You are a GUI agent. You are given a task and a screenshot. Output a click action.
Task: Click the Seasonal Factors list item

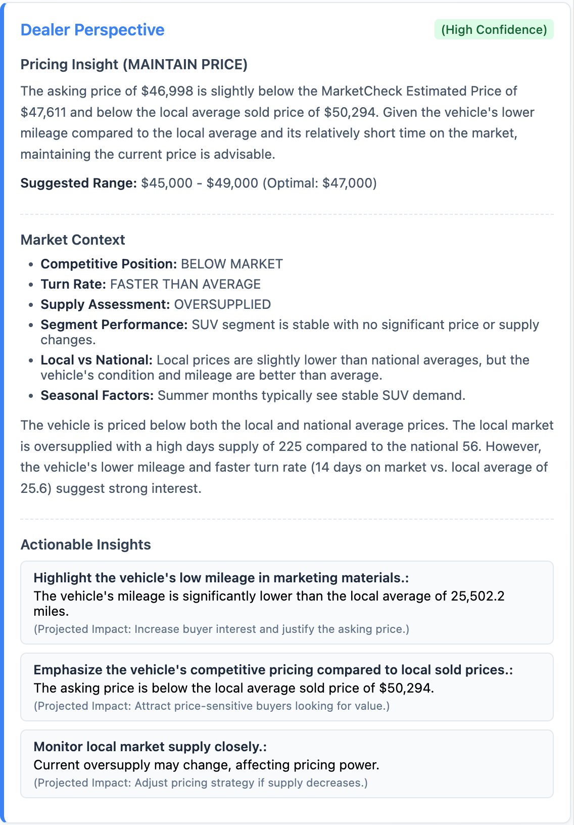tap(253, 395)
